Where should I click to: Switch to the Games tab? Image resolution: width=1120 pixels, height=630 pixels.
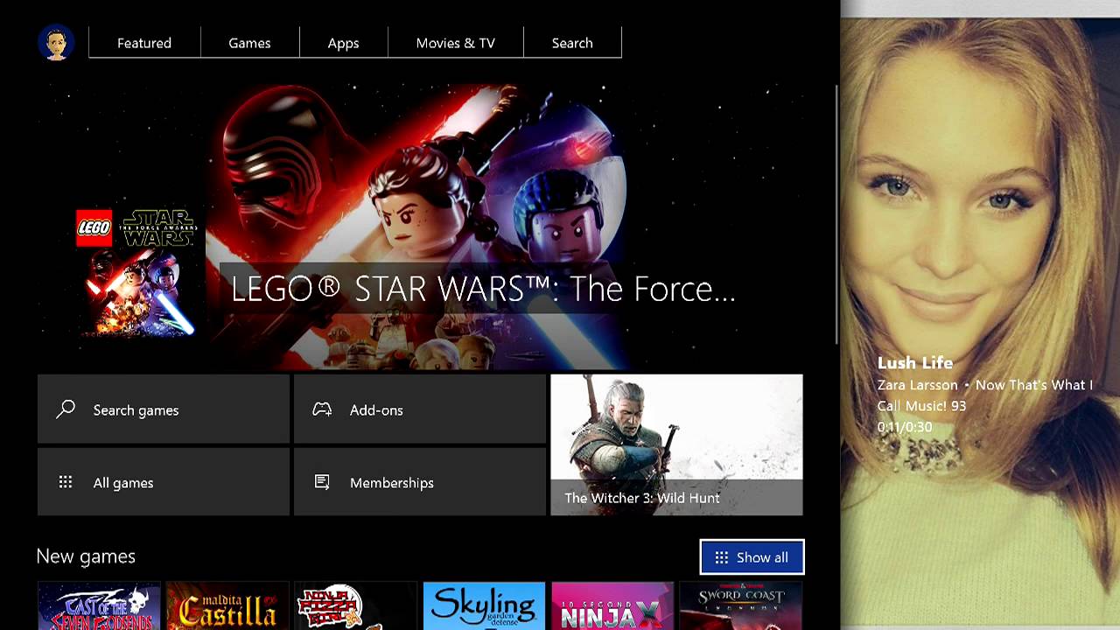[x=249, y=43]
